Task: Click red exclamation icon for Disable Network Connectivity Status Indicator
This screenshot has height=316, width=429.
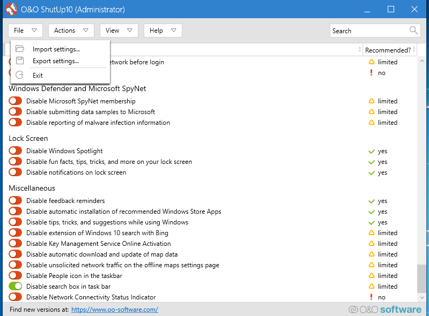Action: click(371, 297)
